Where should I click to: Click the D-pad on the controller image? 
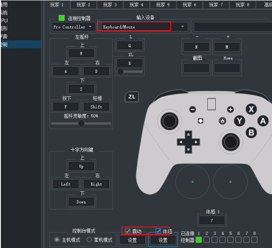coord(188,142)
